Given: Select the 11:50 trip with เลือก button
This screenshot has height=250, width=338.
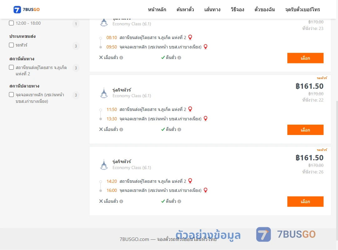Looking at the screenshot, I should click(305, 130).
